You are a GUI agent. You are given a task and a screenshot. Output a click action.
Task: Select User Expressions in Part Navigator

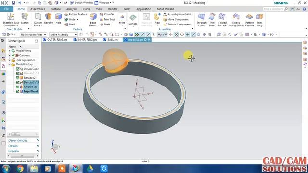point(26,60)
